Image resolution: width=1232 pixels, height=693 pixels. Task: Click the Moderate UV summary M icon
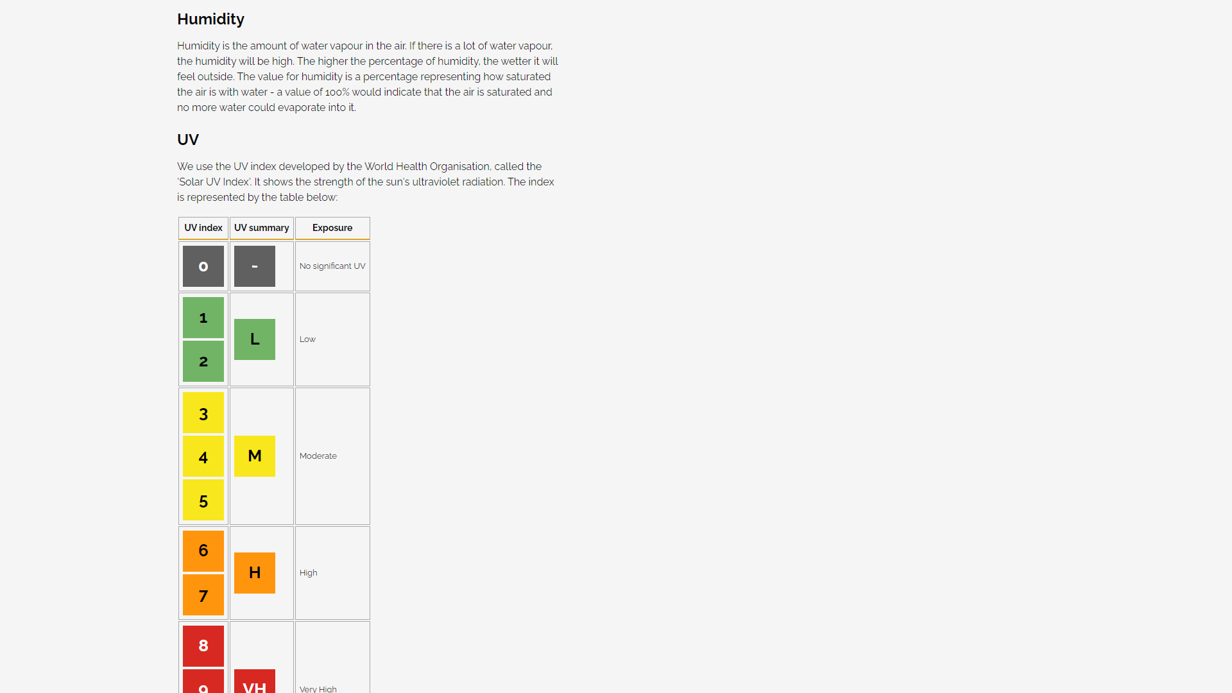pyautogui.click(x=254, y=456)
